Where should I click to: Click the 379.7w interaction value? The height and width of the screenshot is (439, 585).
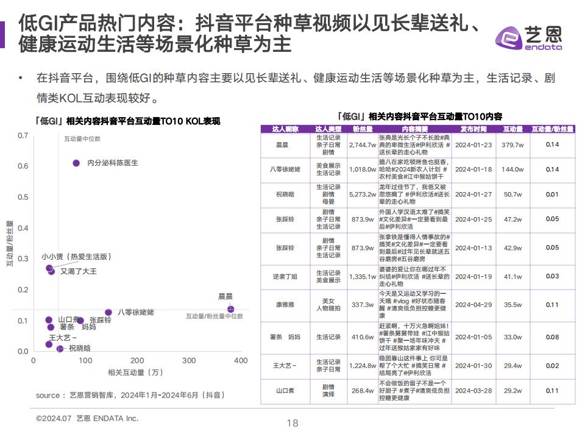(512, 145)
